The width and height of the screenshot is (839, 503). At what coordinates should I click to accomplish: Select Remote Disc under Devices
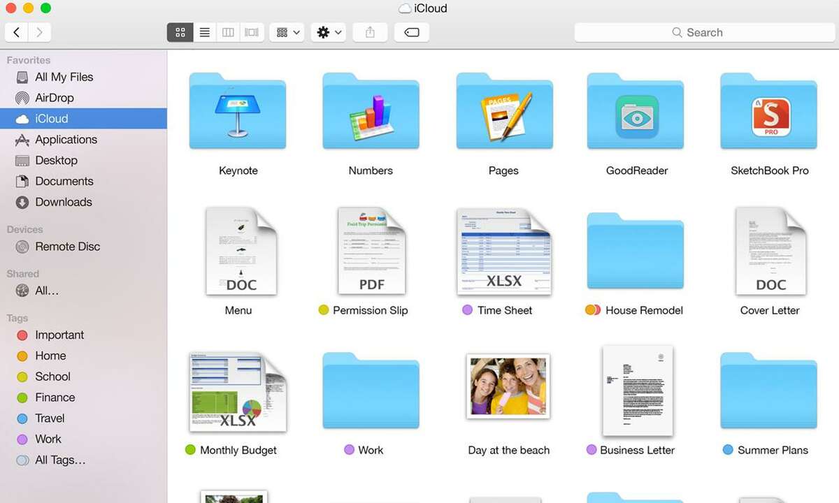(84, 247)
